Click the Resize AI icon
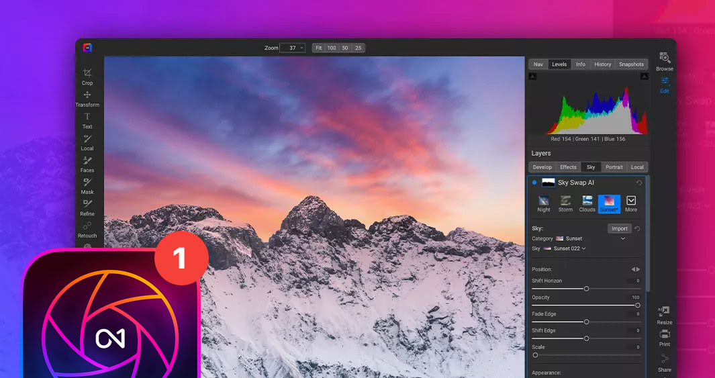 [664, 312]
